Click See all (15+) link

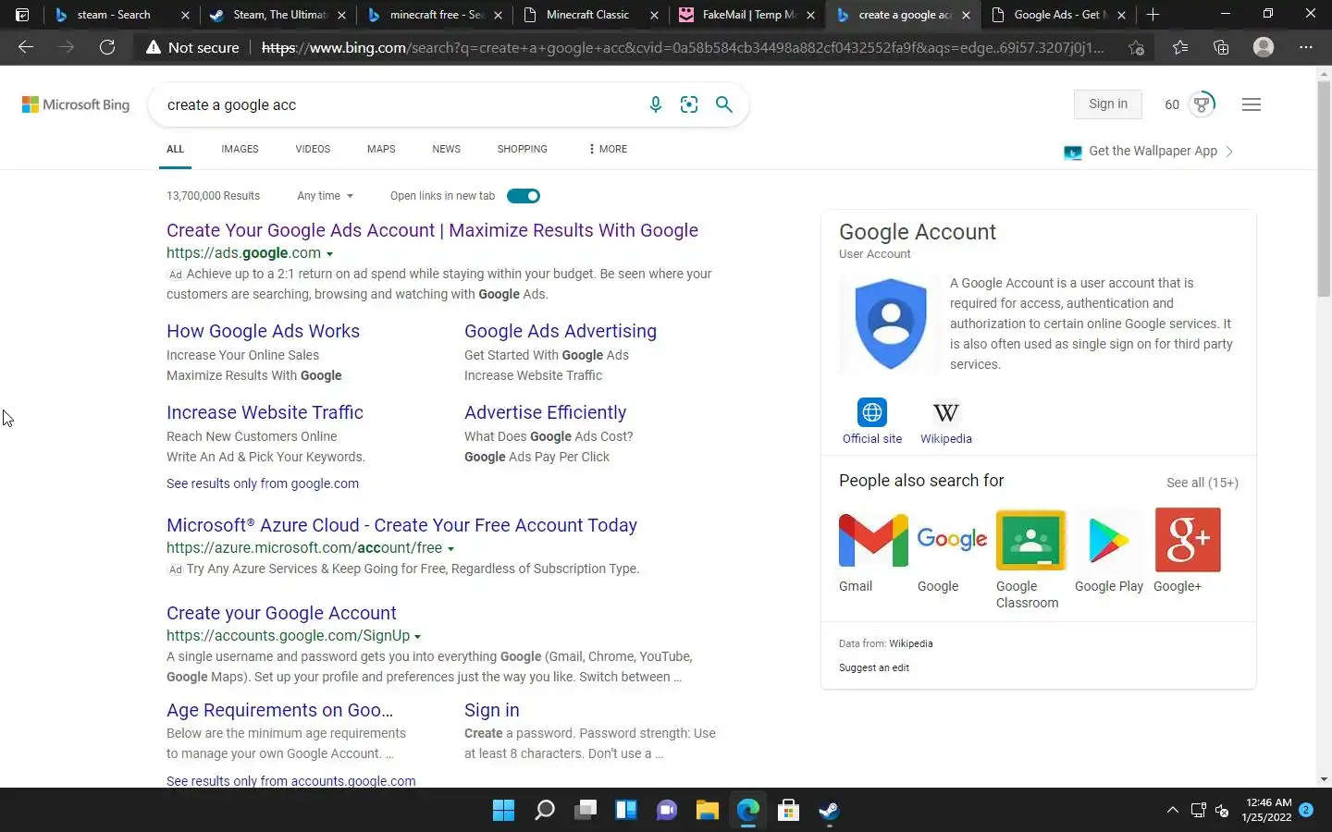[x=1202, y=483]
